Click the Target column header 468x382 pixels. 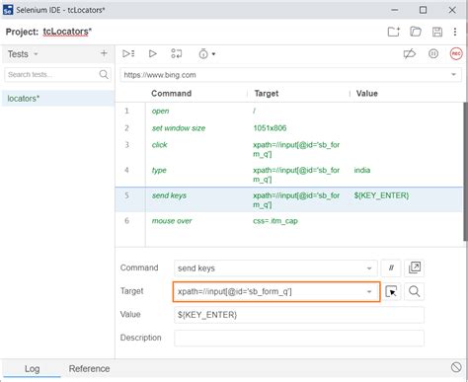(267, 94)
